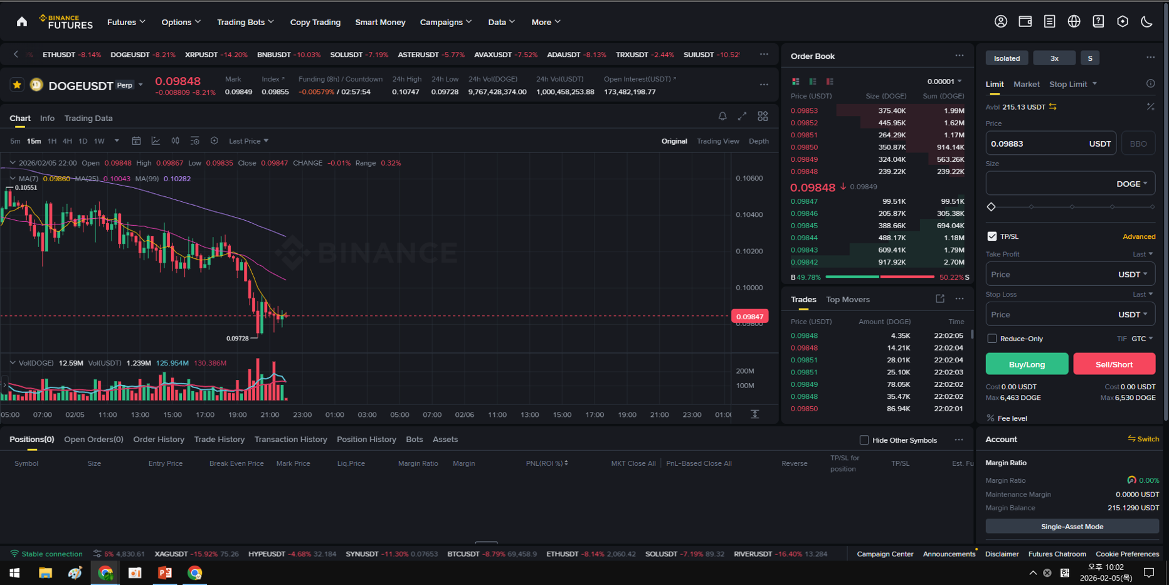Click the Buy/Long button

pyautogui.click(x=1027, y=364)
